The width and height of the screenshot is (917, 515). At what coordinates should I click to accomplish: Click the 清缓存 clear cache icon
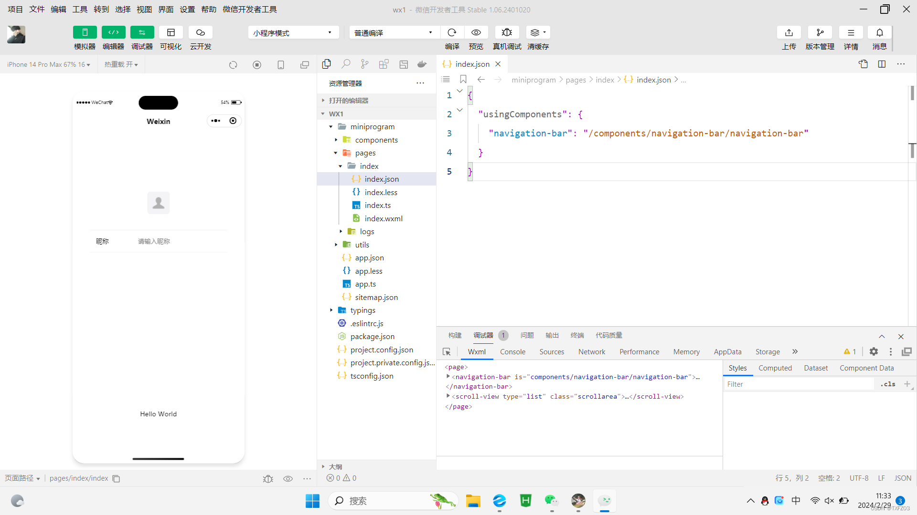point(537,32)
